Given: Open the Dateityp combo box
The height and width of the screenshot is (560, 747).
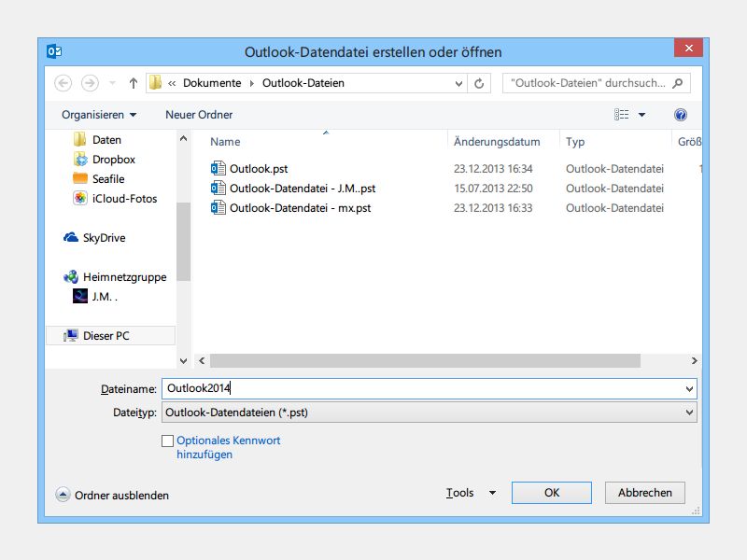Looking at the screenshot, I should (x=430, y=413).
